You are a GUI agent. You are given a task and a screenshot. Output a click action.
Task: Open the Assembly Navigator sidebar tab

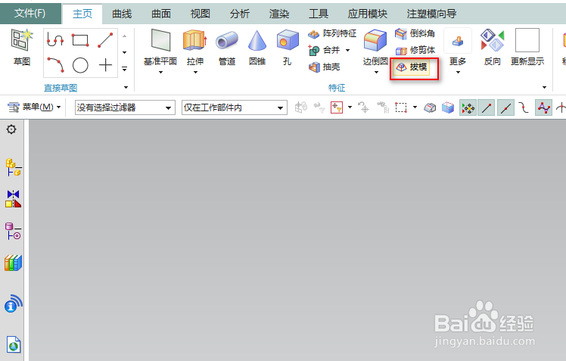tap(14, 167)
